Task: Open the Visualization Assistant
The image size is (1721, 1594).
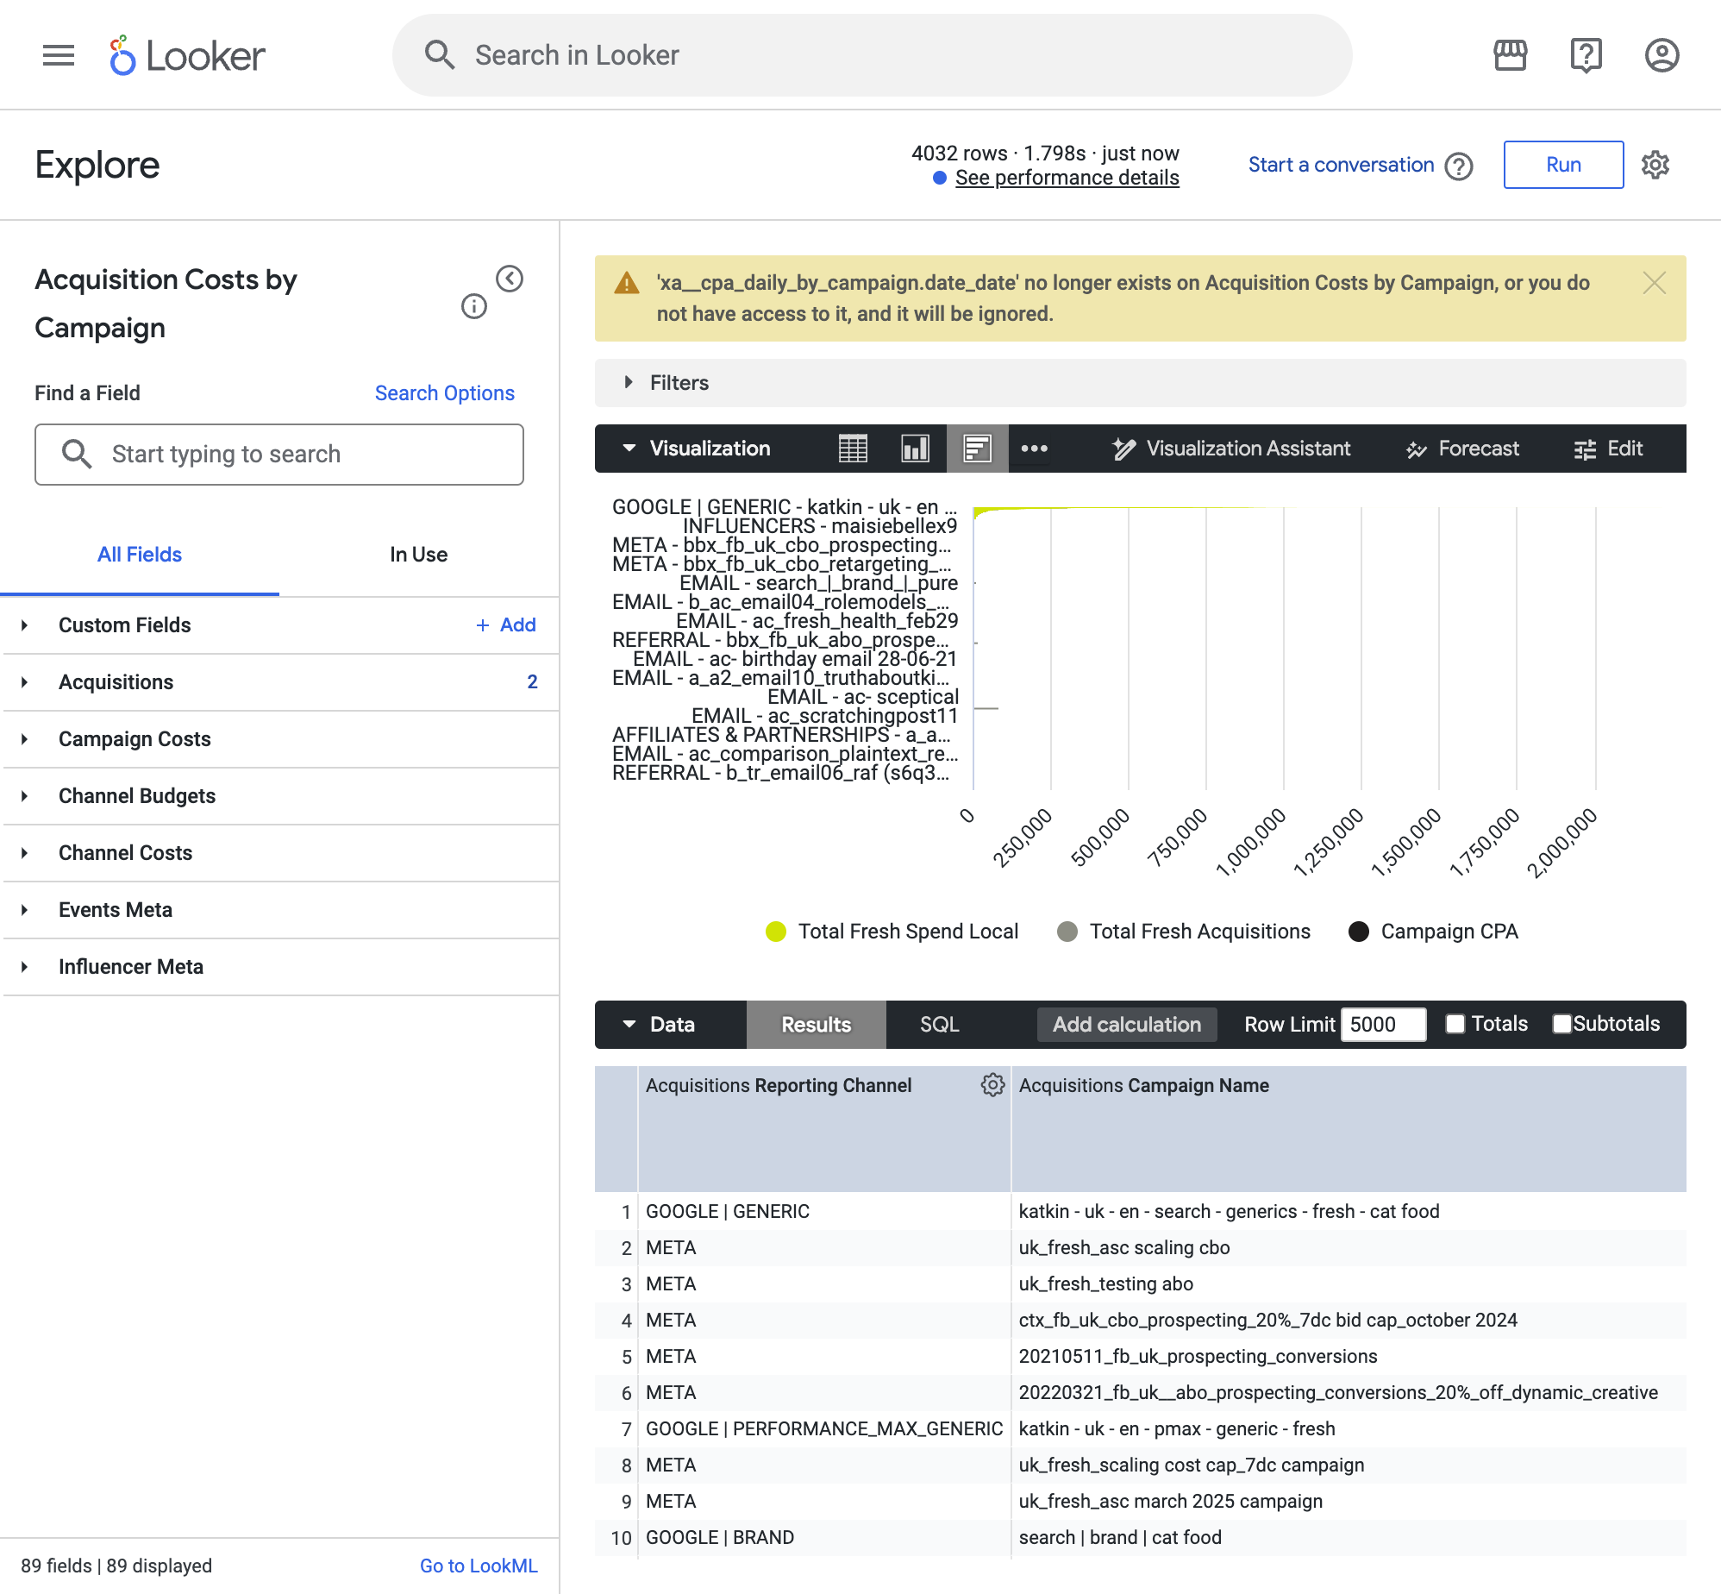Action: point(1231,449)
